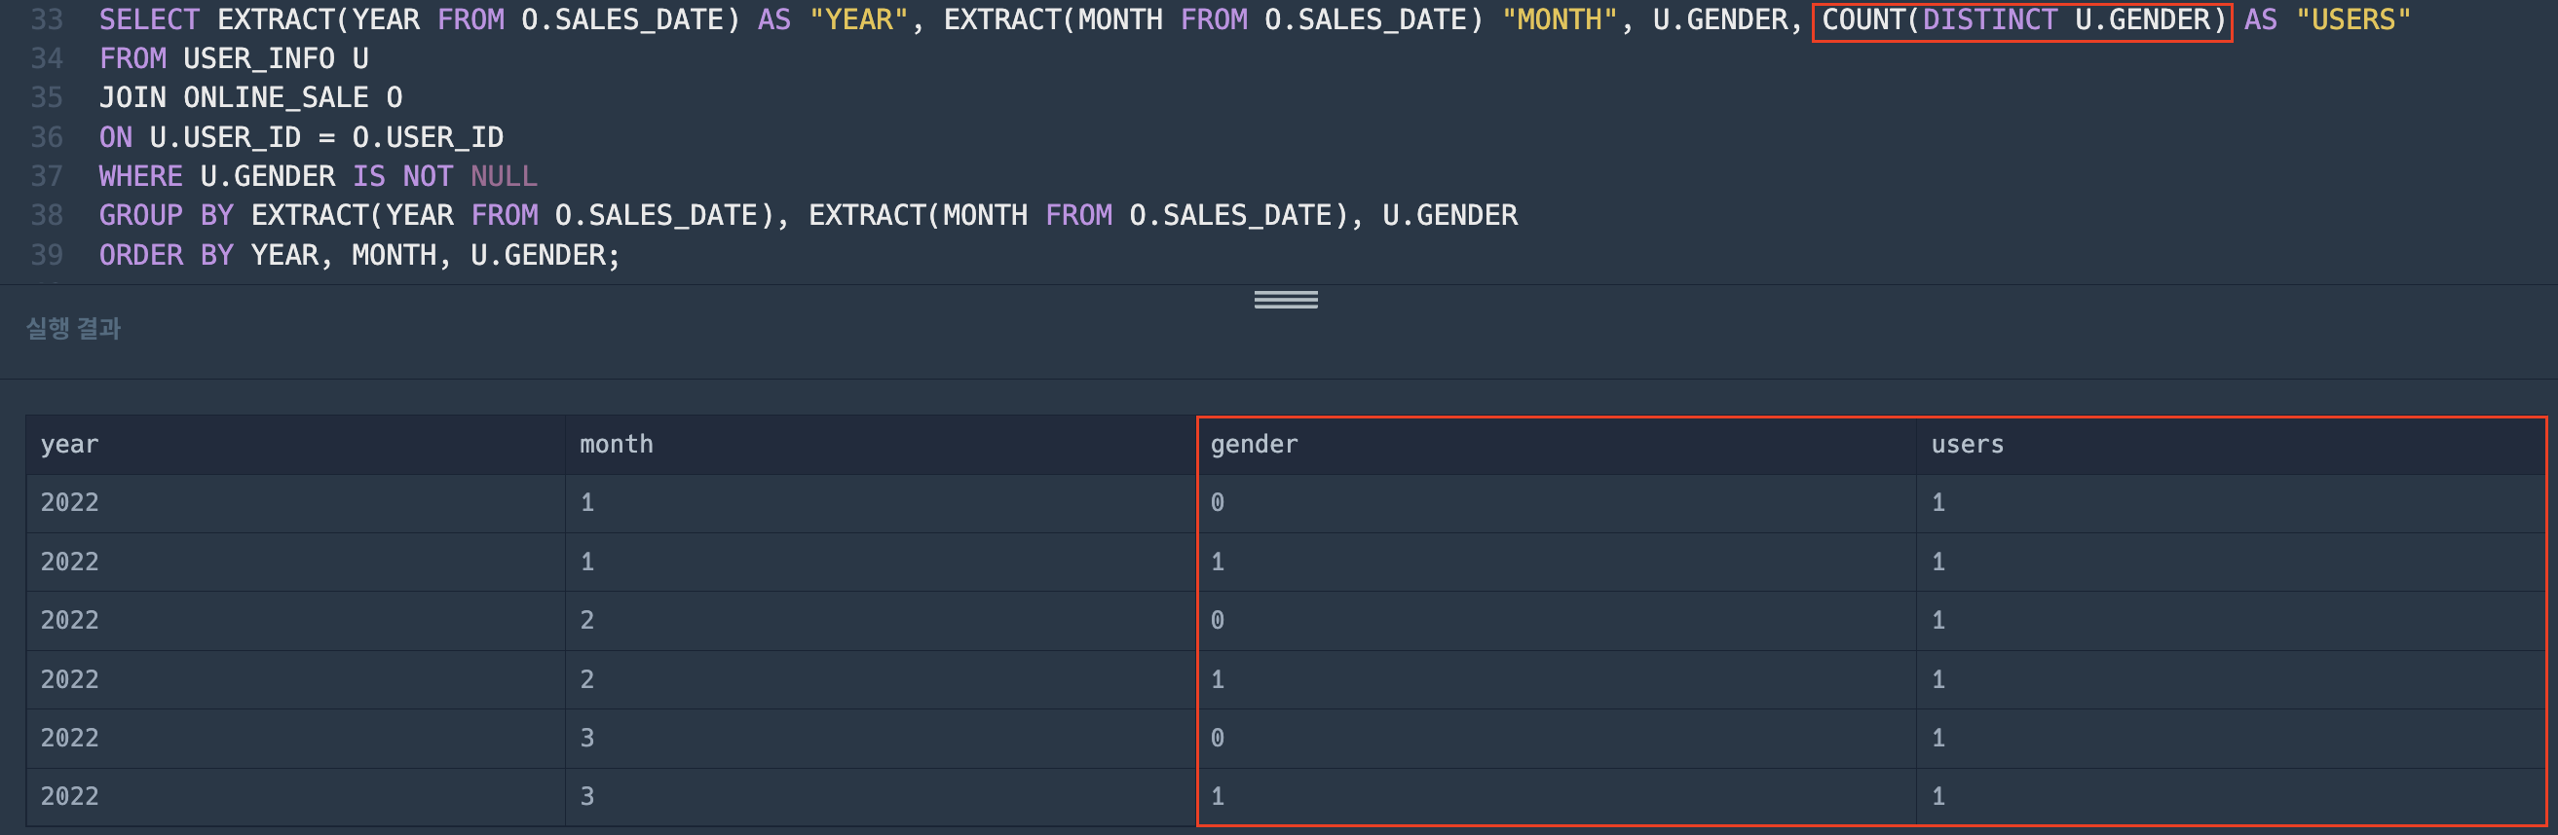Image resolution: width=2558 pixels, height=835 pixels.
Task: Click the gender cell in last result row
Action: tap(1556, 796)
